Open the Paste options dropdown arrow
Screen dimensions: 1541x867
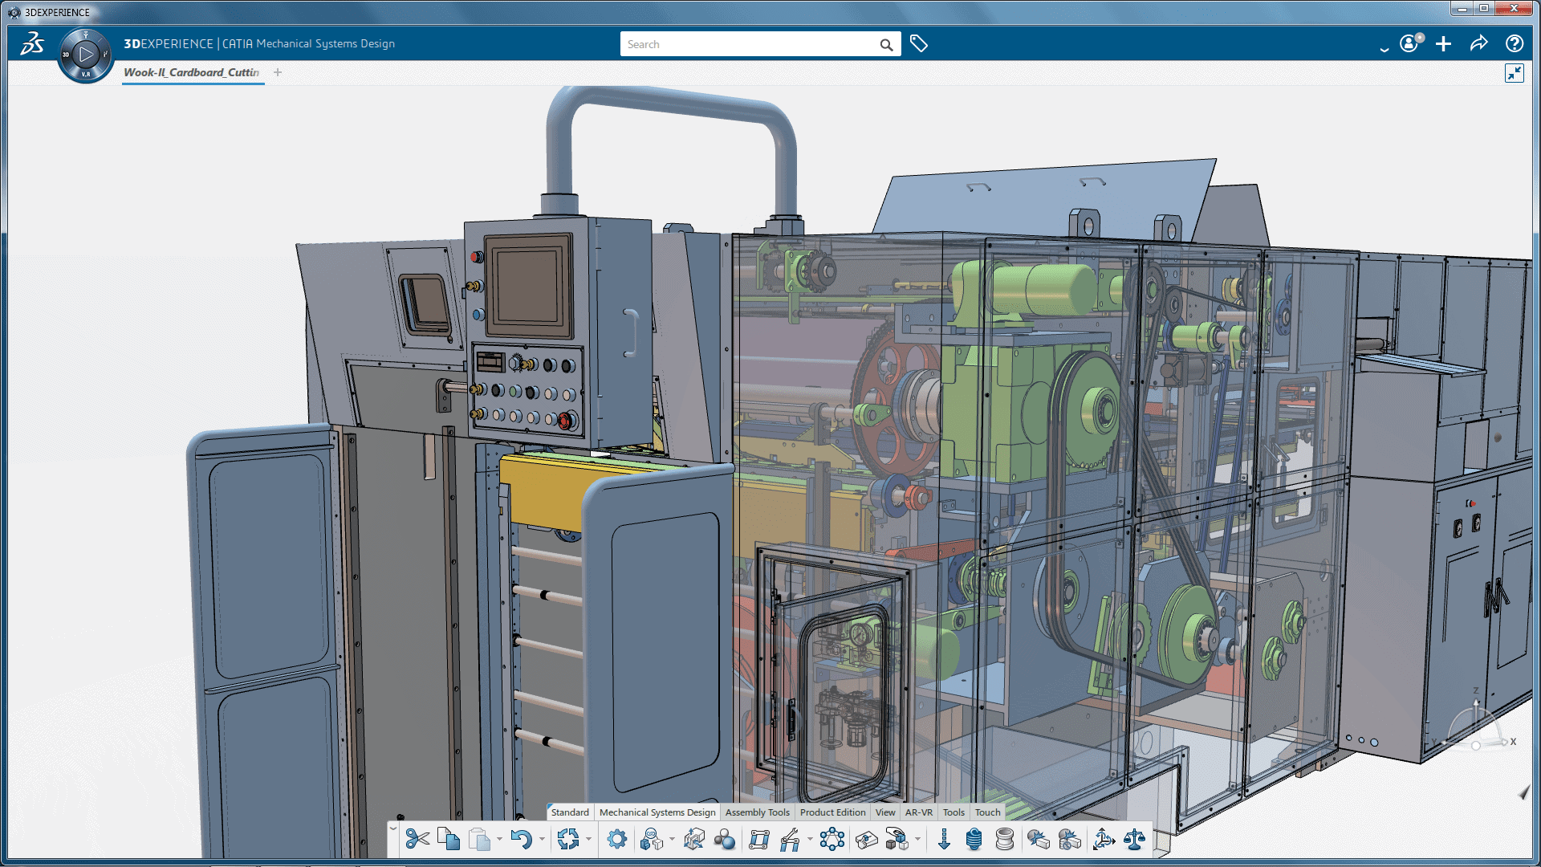tap(499, 840)
